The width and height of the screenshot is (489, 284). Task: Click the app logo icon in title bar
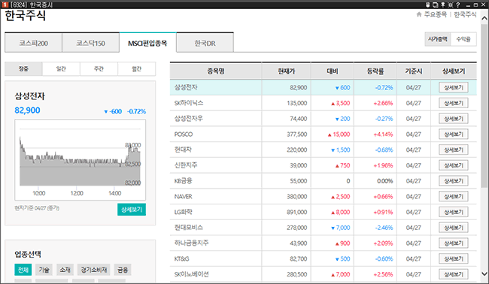5,5
